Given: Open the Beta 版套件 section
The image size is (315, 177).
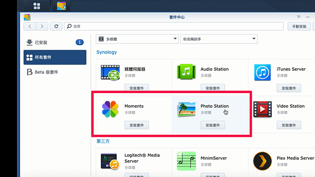Looking at the screenshot, I should (x=55, y=72).
